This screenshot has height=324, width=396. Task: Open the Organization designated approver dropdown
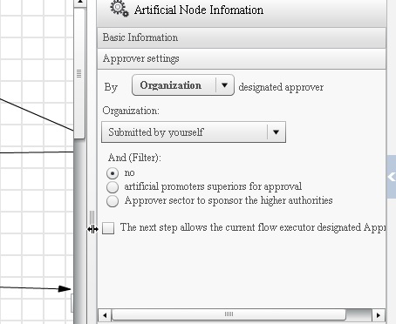[183, 85]
